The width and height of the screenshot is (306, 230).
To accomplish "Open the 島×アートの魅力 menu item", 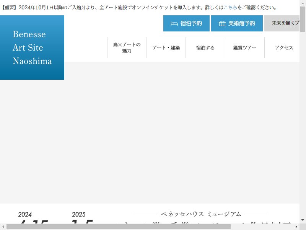I will (x=127, y=48).
